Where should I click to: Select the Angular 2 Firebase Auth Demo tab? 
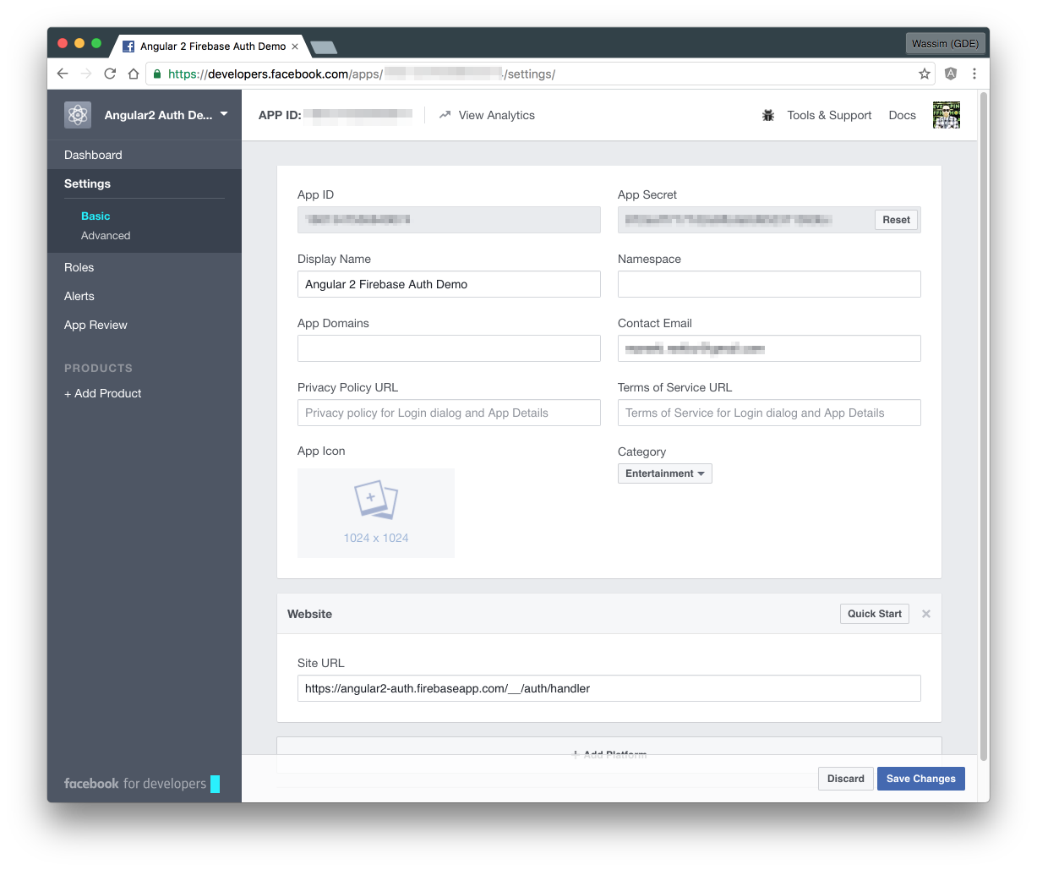tap(211, 46)
